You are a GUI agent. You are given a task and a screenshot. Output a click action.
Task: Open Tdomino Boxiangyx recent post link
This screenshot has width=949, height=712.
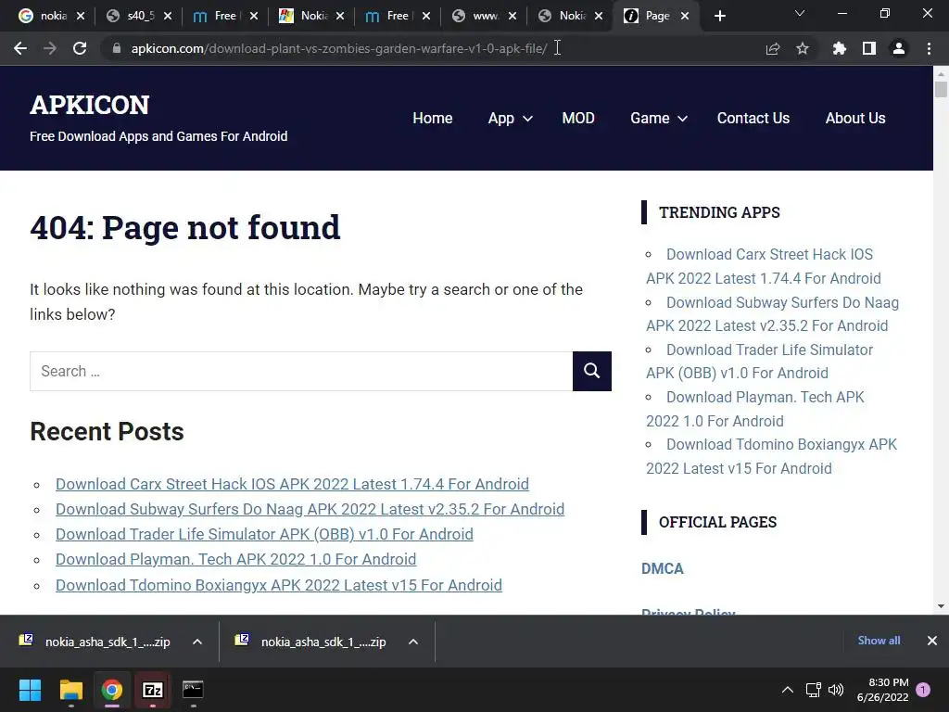pyautogui.click(x=279, y=585)
